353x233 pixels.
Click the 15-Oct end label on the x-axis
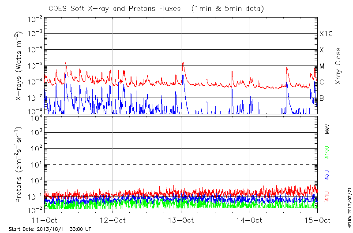tap(317, 220)
